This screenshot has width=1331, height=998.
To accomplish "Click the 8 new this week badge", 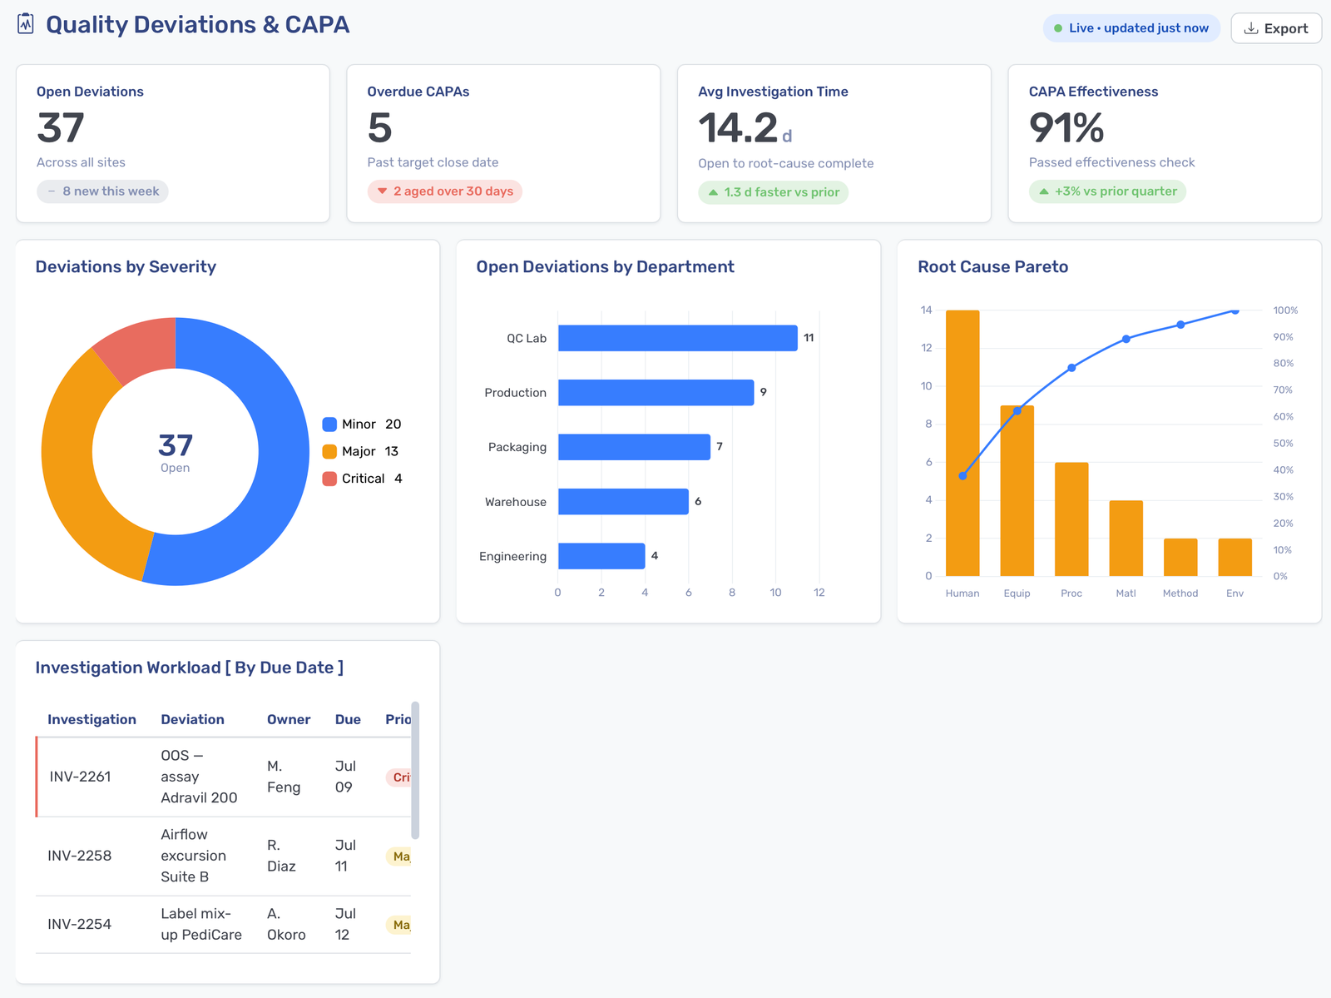I will pyautogui.click(x=102, y=191).
